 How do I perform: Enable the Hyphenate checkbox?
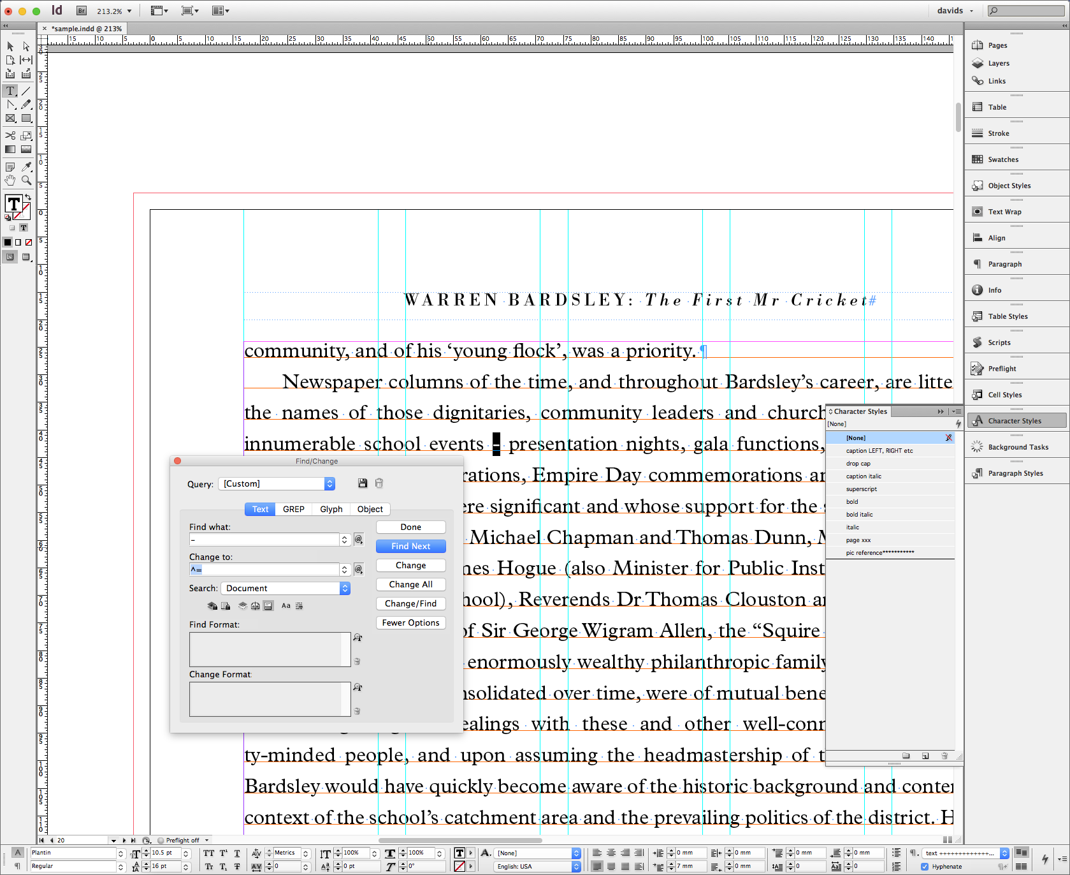[x=925, y=866]
